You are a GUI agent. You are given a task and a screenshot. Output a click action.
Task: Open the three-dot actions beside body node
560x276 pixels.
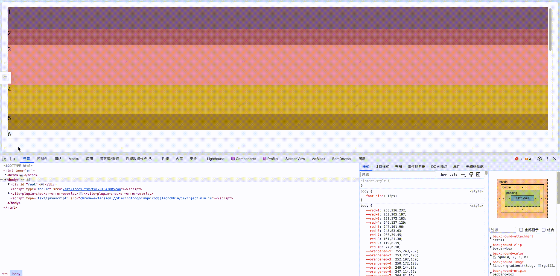pyautogui.click(x=2, y=180)
